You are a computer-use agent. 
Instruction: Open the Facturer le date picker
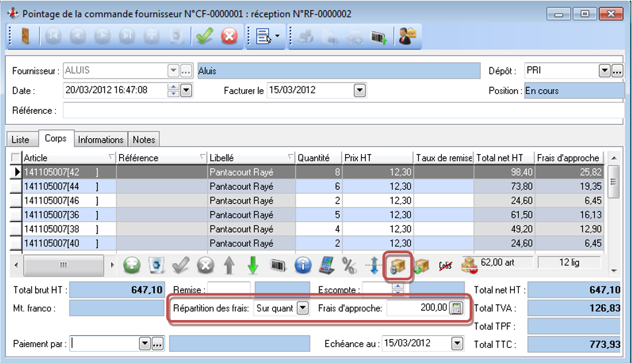click(x=360, y=91)
